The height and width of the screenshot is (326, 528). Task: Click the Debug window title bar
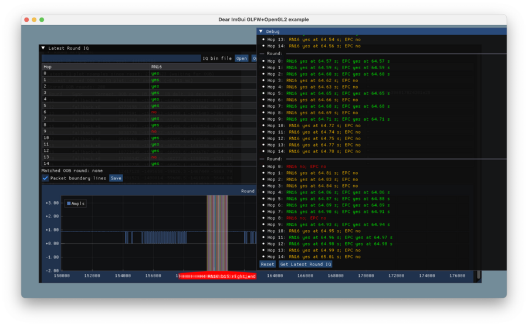[x=381, y=31]
